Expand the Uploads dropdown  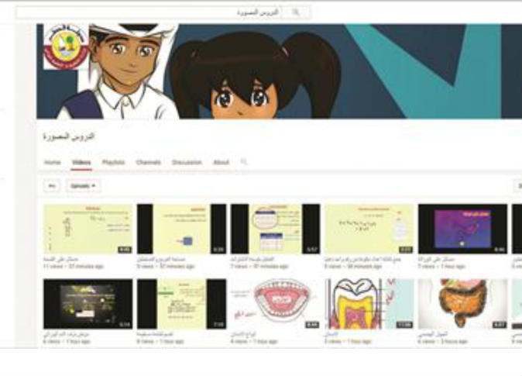[x=84, y=186]
